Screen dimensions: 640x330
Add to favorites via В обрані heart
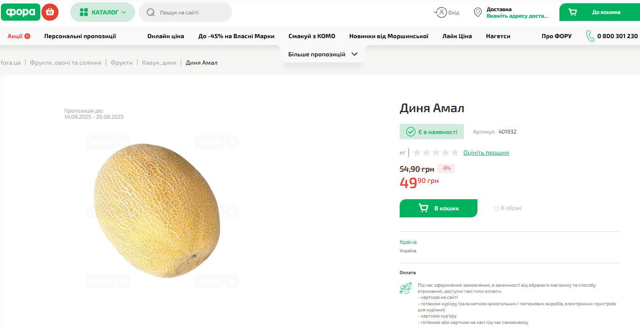point(497,209)
